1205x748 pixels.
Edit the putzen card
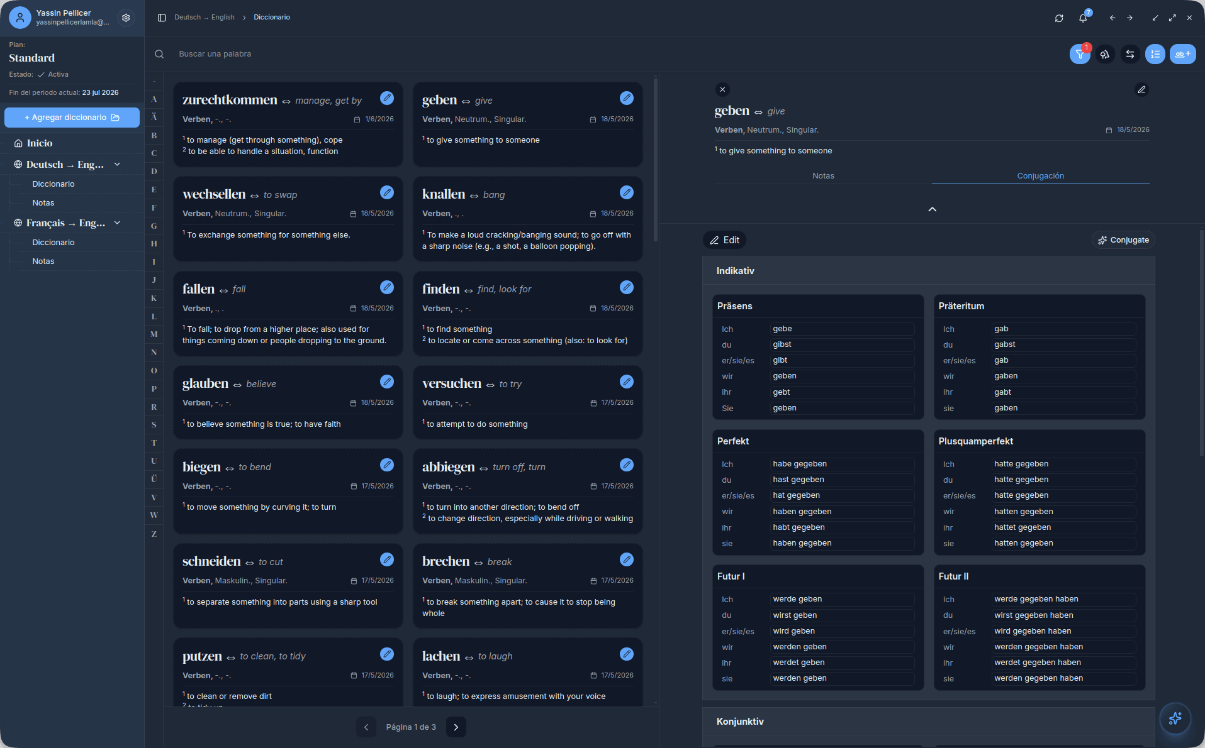click(x=387, y=654)
